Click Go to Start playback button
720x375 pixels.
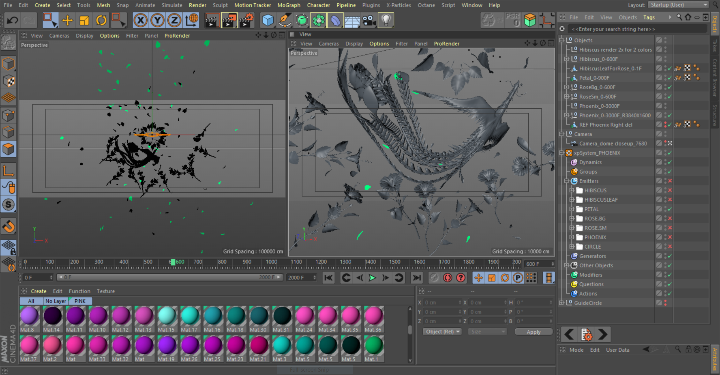click(328, 278)
